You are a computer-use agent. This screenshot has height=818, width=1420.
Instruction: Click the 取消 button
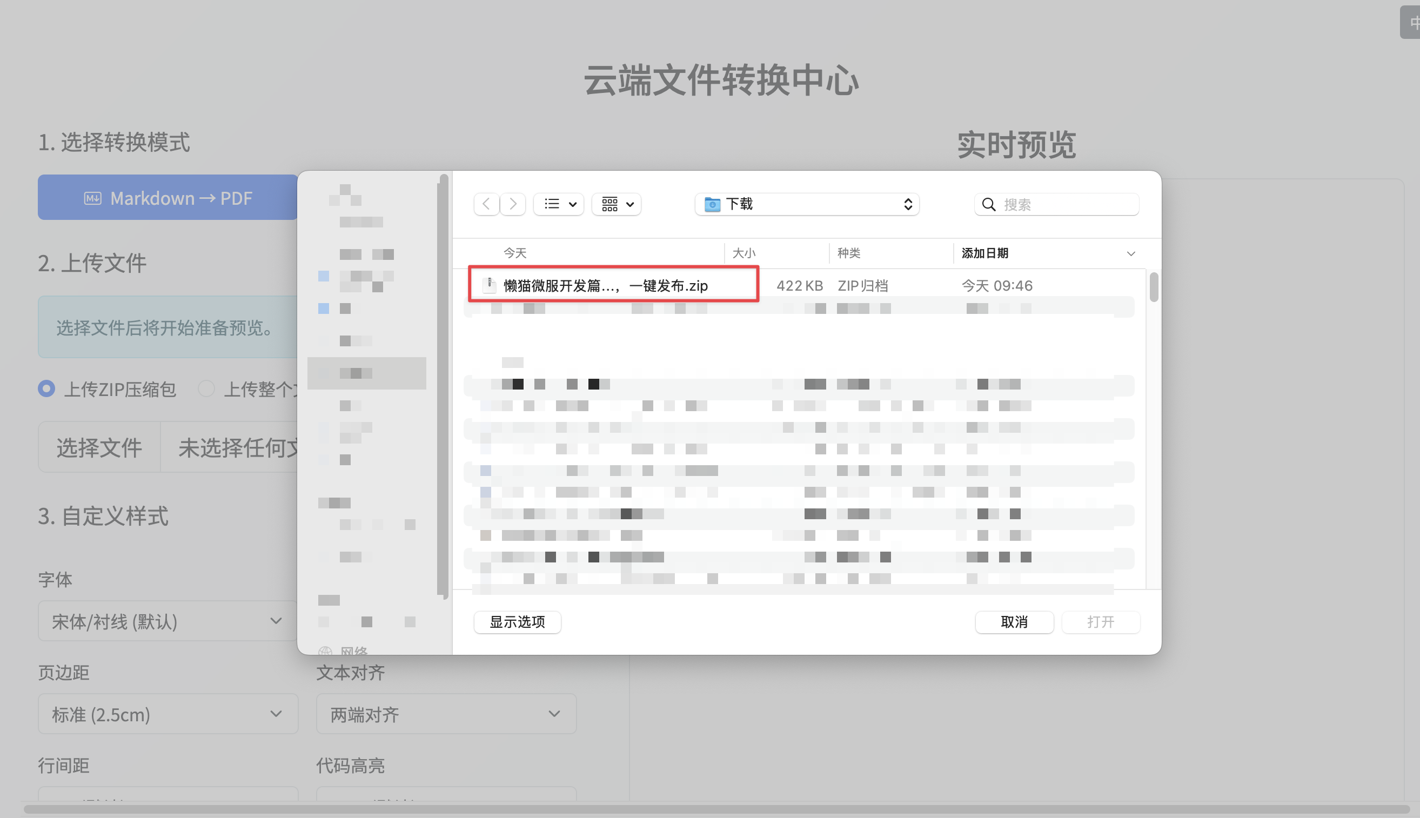1014,622
